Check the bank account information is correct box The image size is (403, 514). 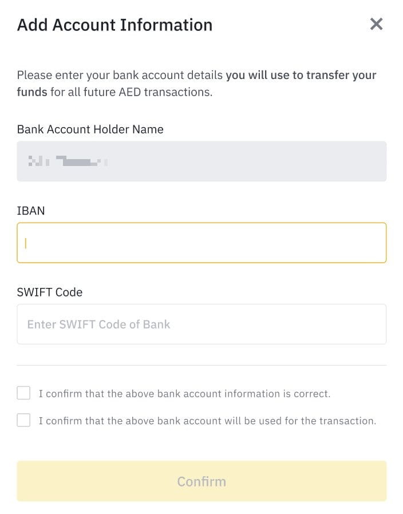[23, 393]
